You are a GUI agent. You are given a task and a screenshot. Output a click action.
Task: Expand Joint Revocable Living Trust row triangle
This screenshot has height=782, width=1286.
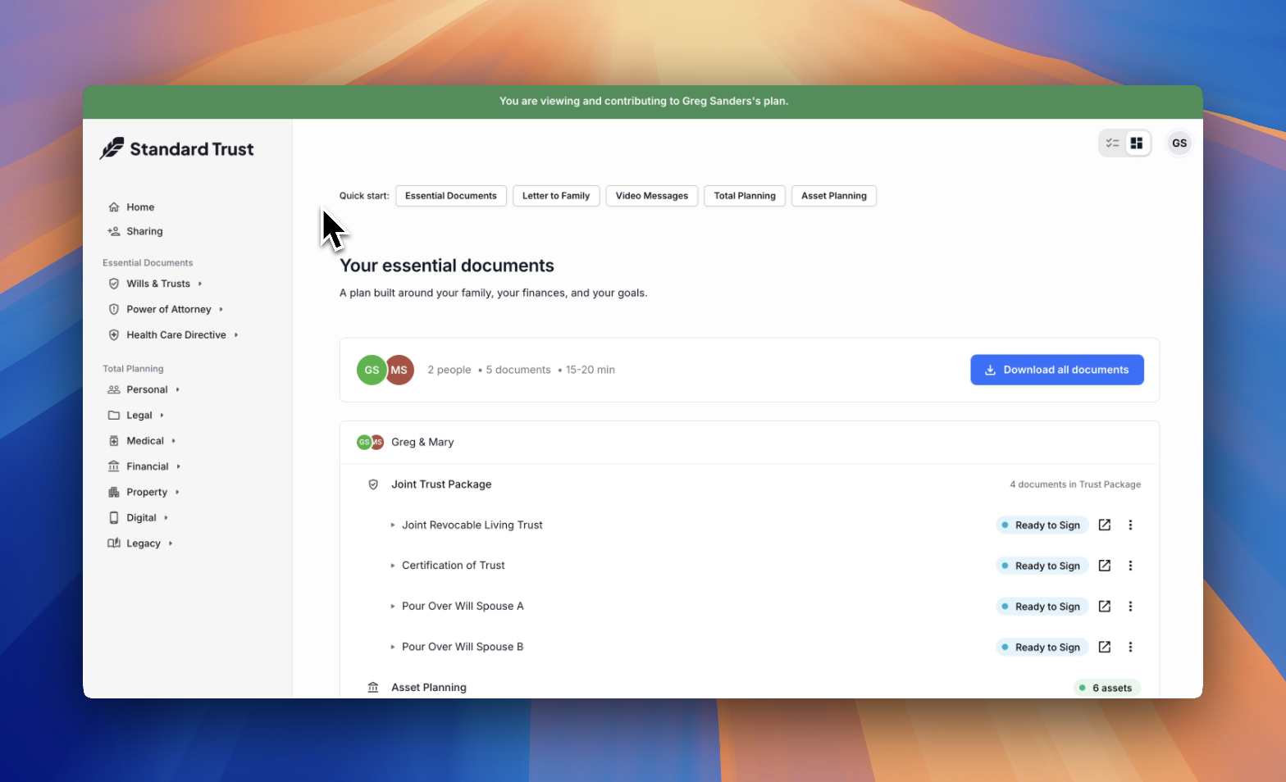point(393,525)
